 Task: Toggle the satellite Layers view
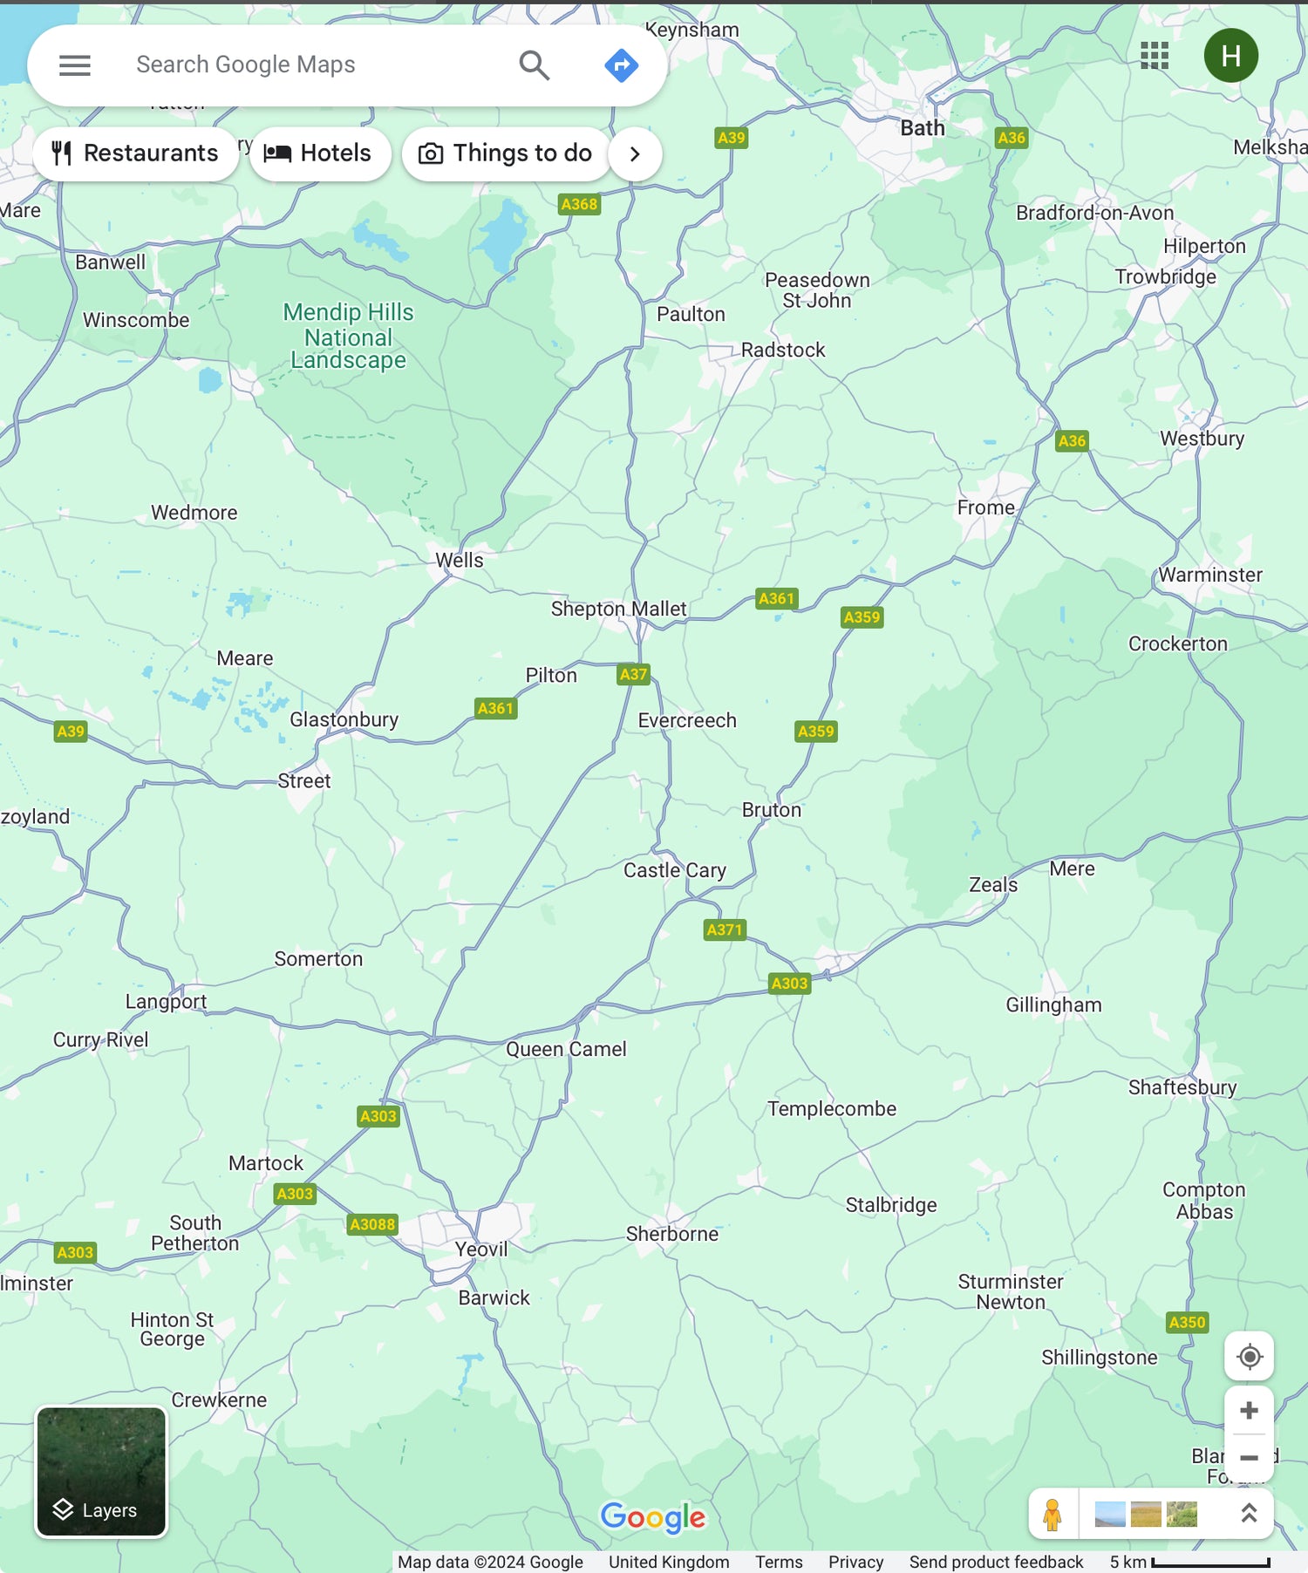pyautogui.click(x=101, y=1472)
